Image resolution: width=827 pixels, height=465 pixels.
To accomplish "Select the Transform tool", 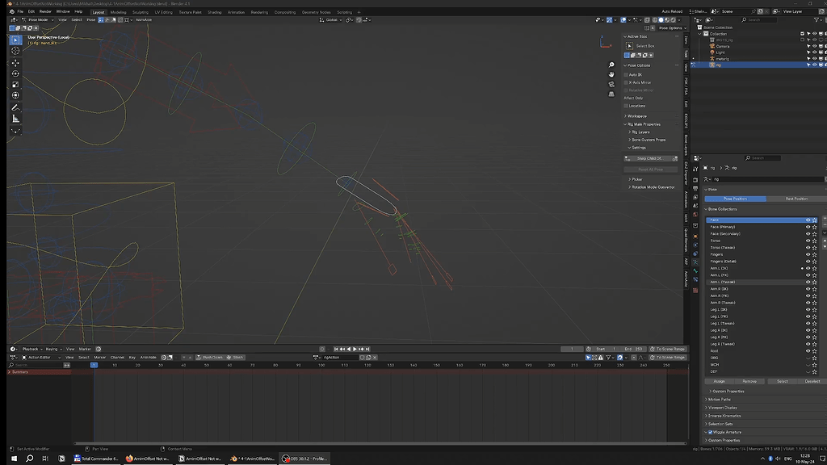I will (x=15, y=95).
